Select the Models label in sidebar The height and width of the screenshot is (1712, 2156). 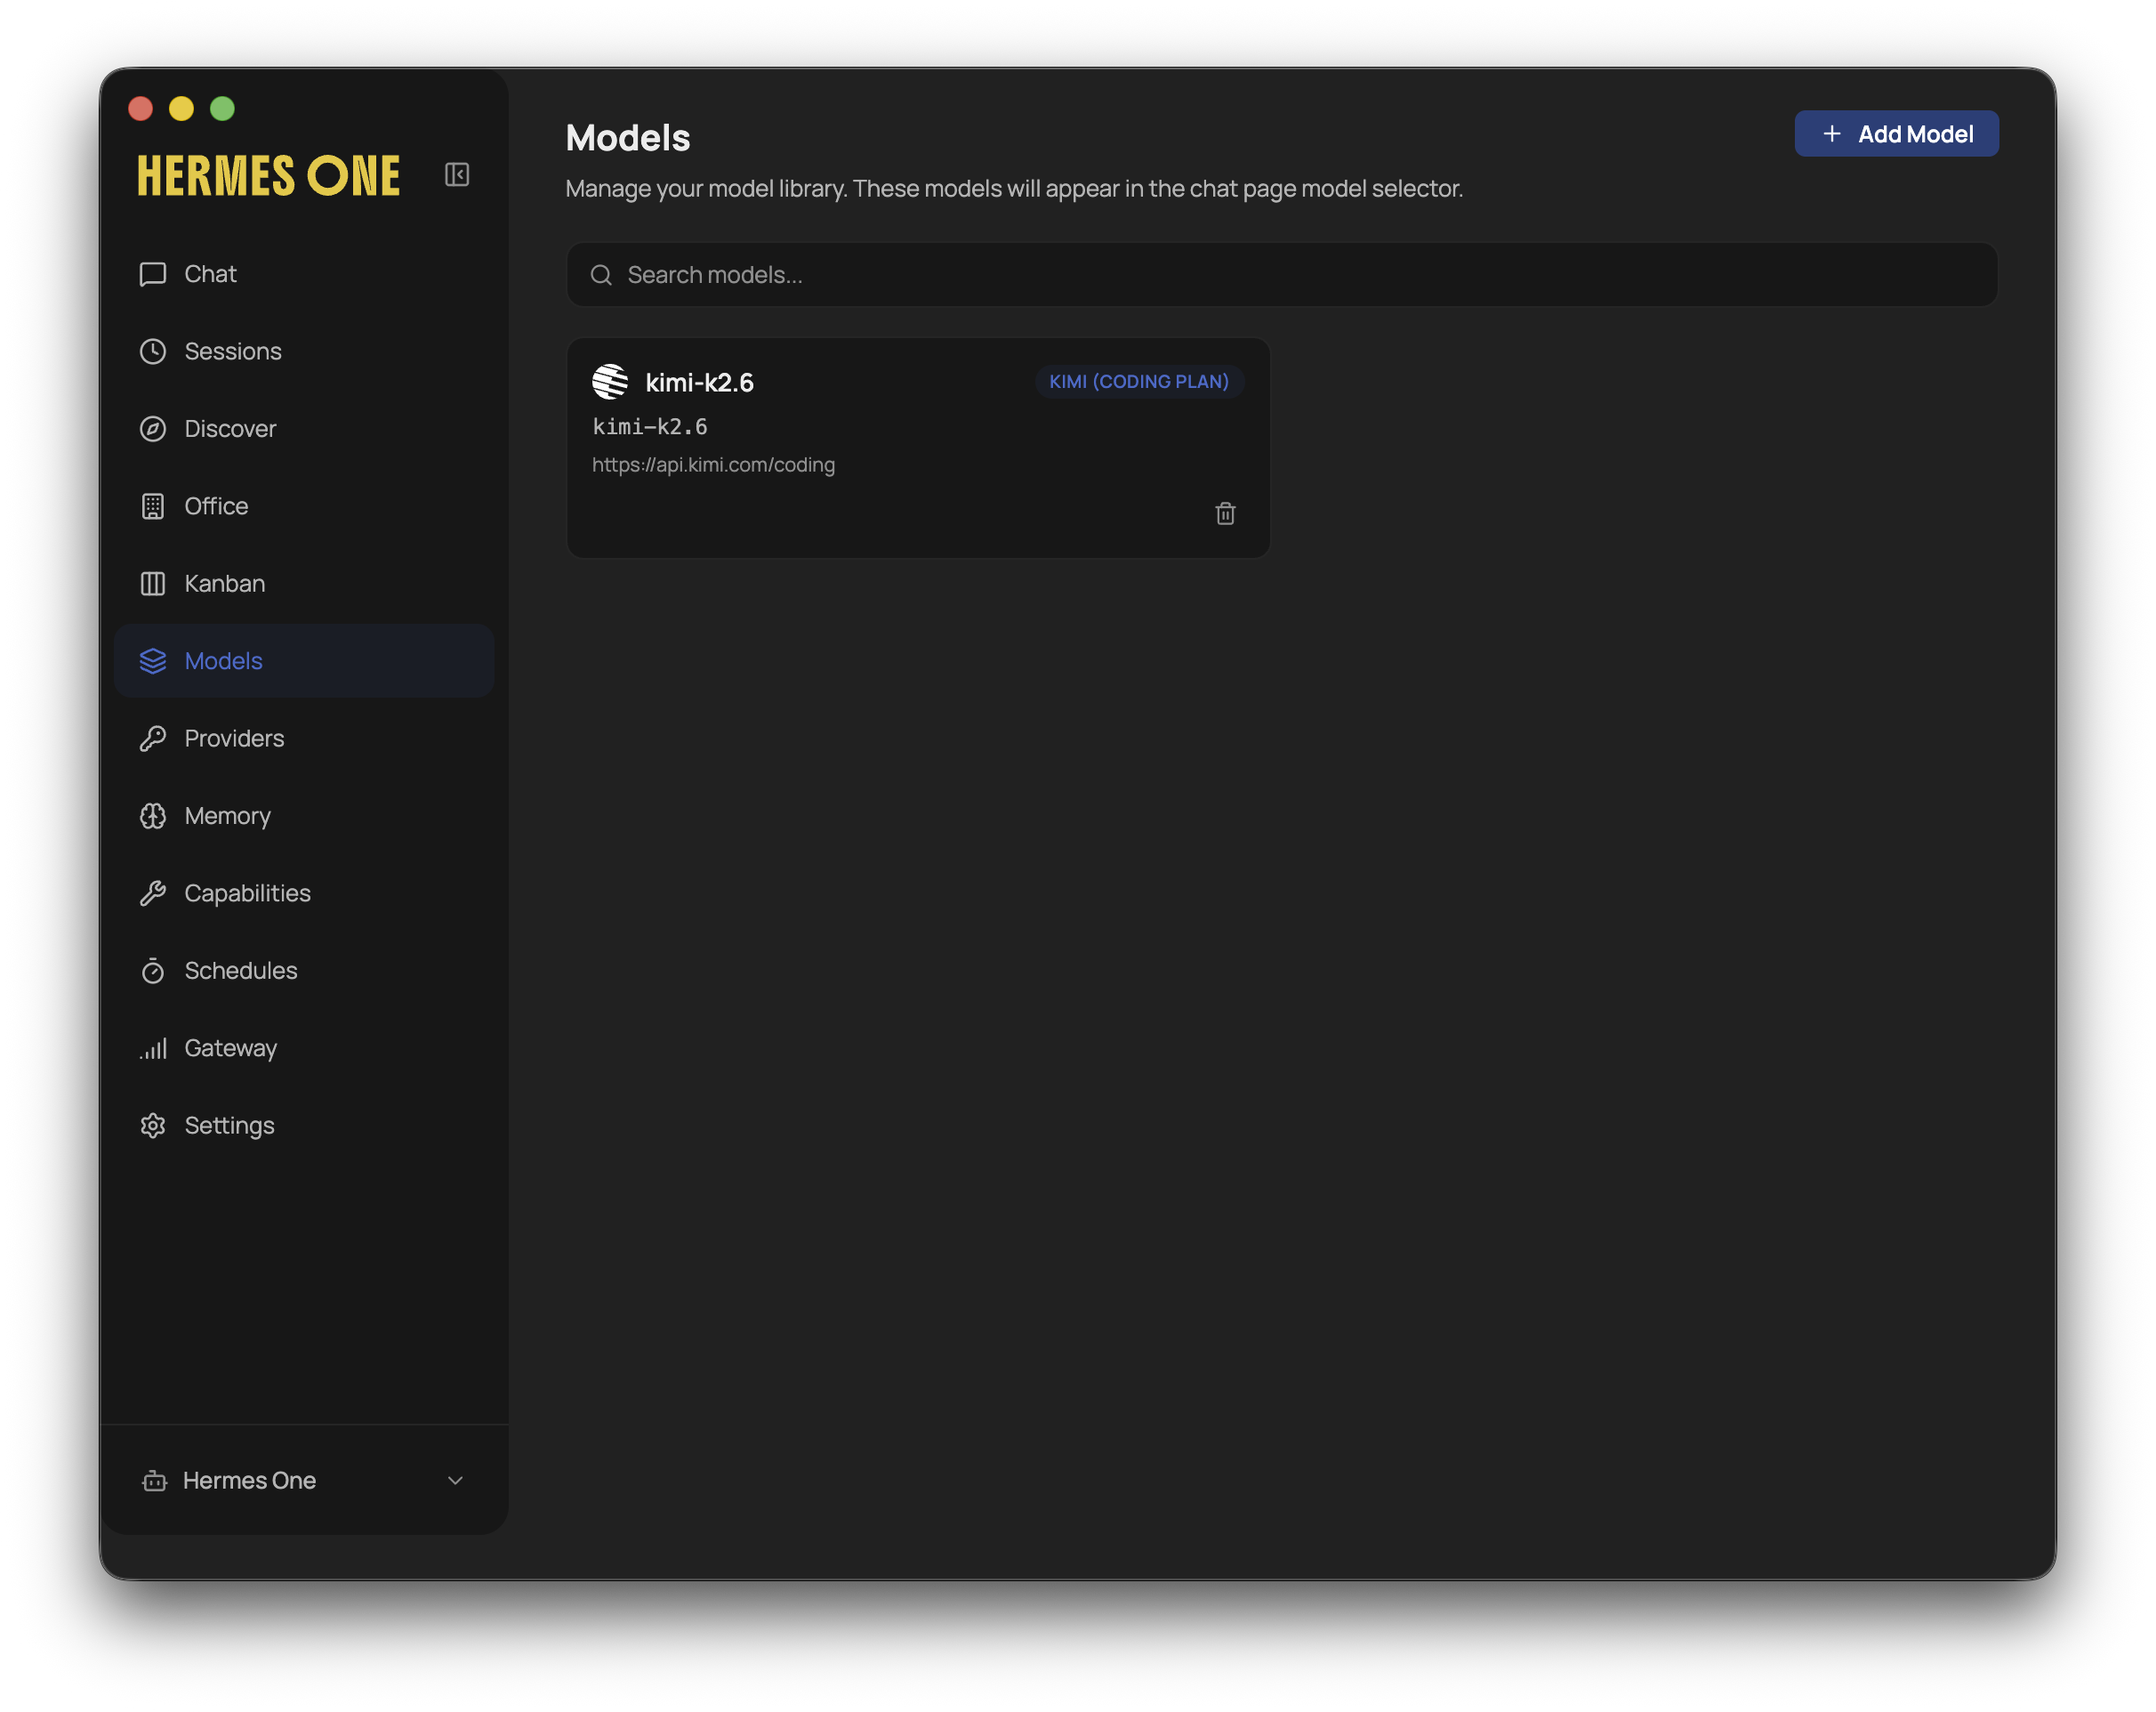click(x=223, y=660)
